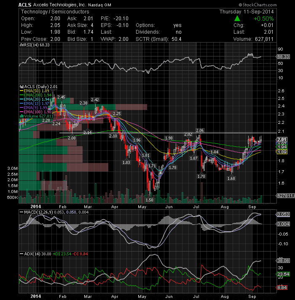Click the Bid value 1.74
The image size is (295, 300).
tap(88, 32)
